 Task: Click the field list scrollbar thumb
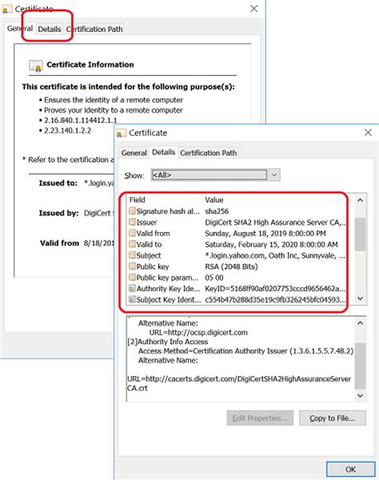pos(361,234)
